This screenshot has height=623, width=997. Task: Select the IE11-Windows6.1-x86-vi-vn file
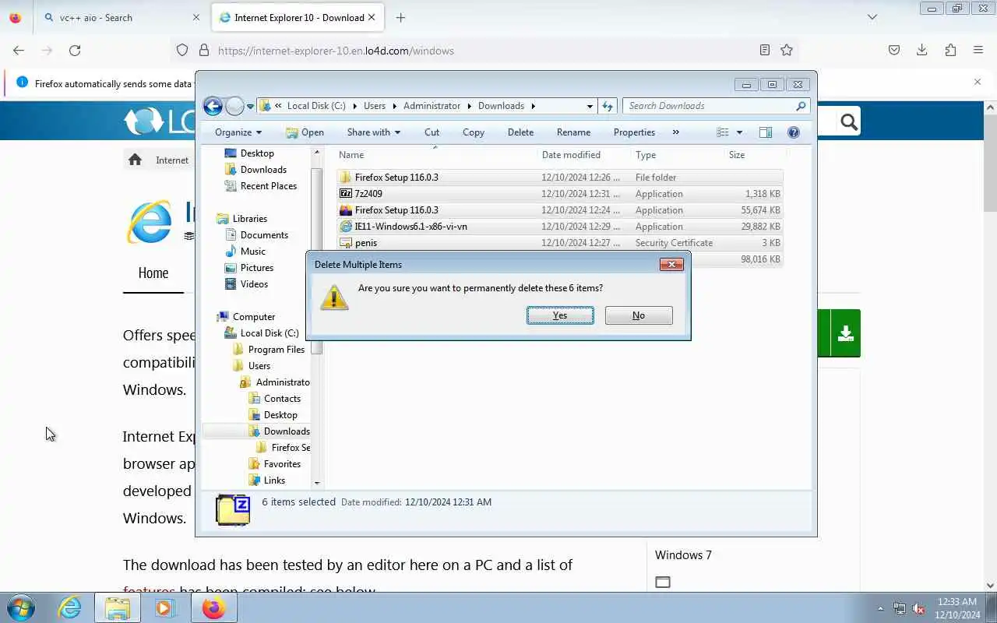(559, 227)
